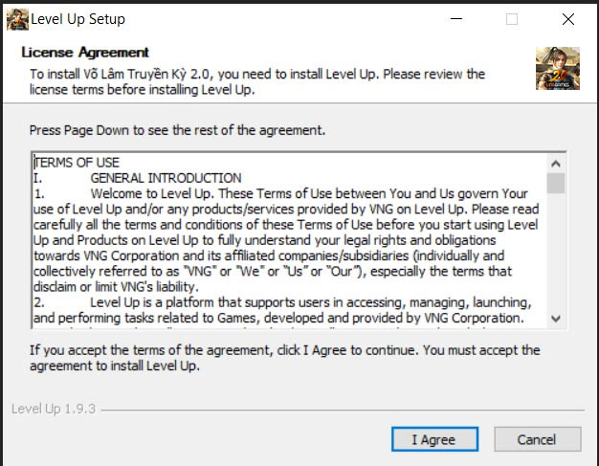Click the disabled maximize window button

coord(512,19)
